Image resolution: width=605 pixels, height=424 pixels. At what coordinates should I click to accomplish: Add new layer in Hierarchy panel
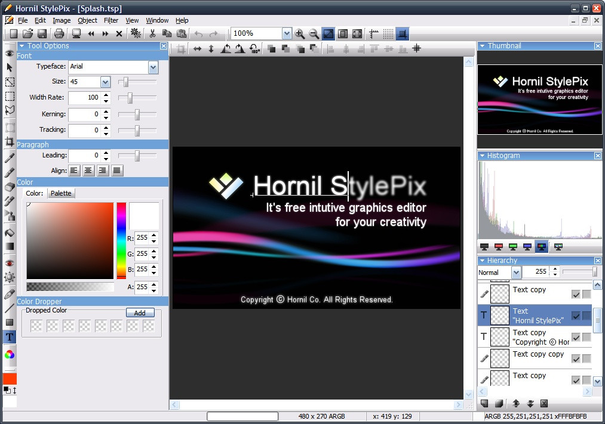[484, 403]
